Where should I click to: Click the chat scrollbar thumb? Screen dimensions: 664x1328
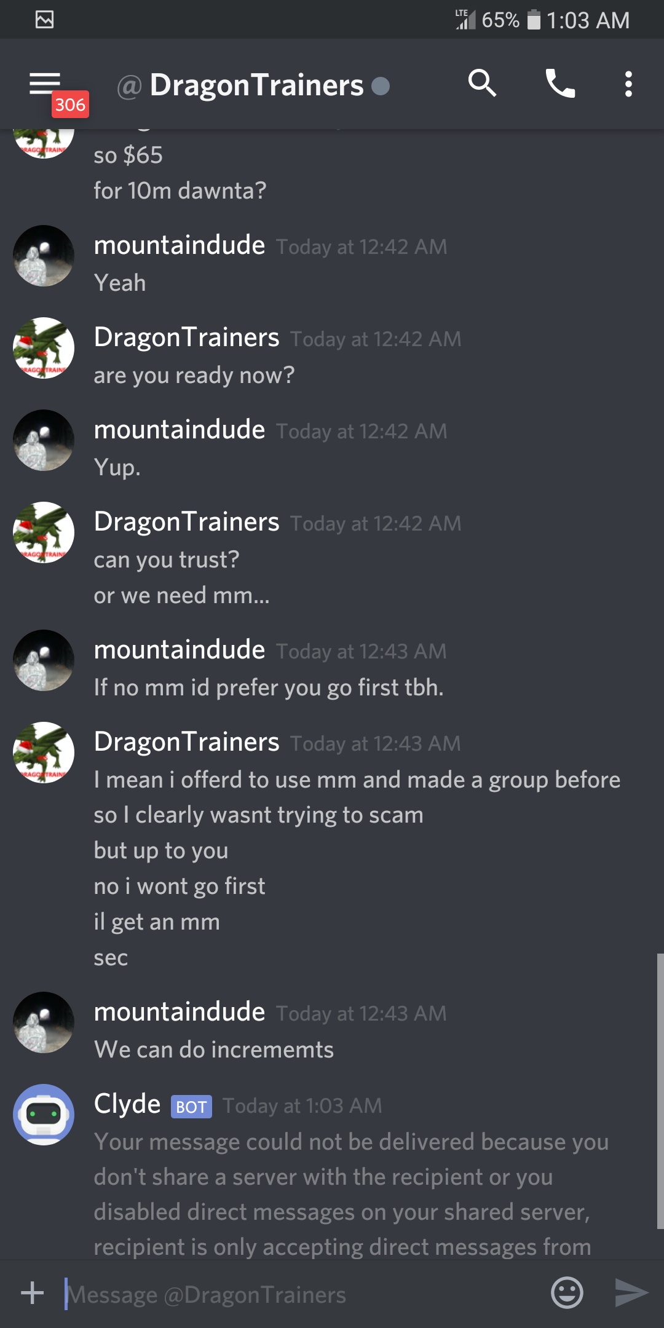(x=660, y=1091)
